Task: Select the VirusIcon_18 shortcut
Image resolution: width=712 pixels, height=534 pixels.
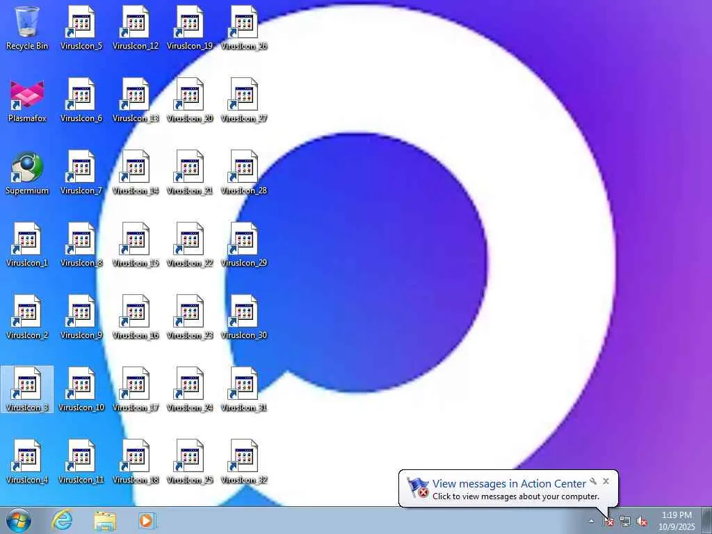Action: click(x=136, y=462)
